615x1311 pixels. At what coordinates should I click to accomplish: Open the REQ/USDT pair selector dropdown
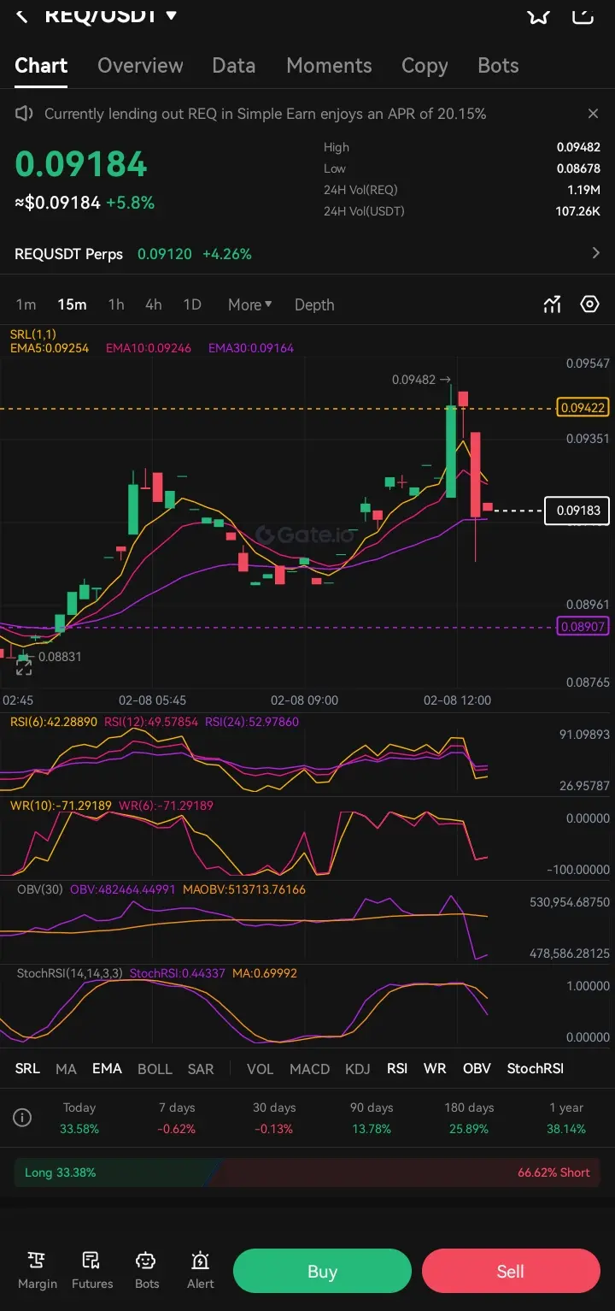(111, 15)
